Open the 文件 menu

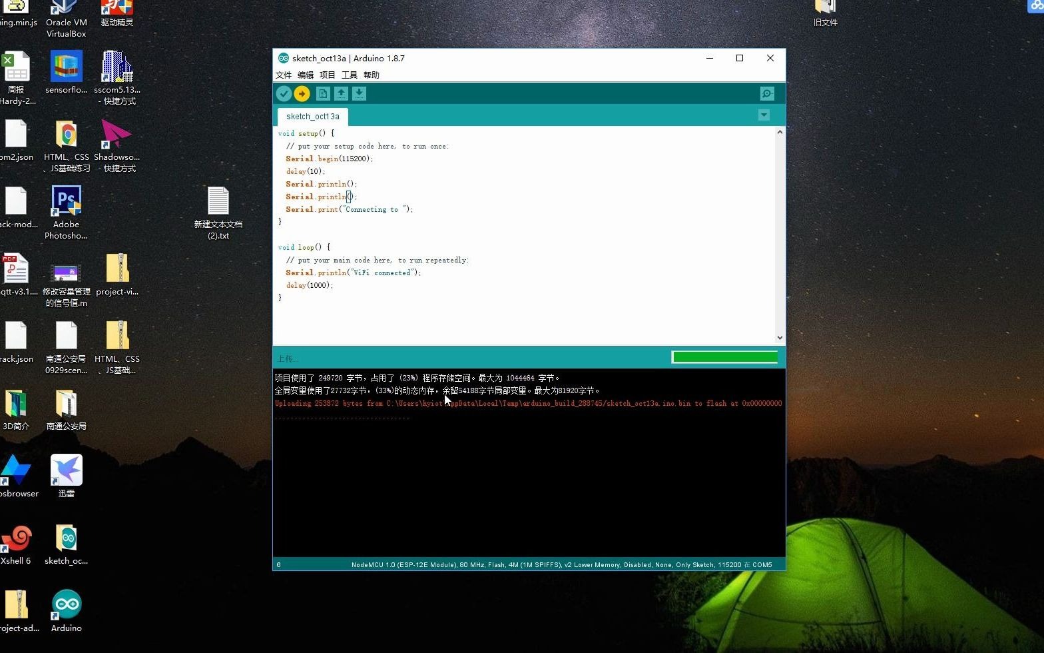pos(284,75)
